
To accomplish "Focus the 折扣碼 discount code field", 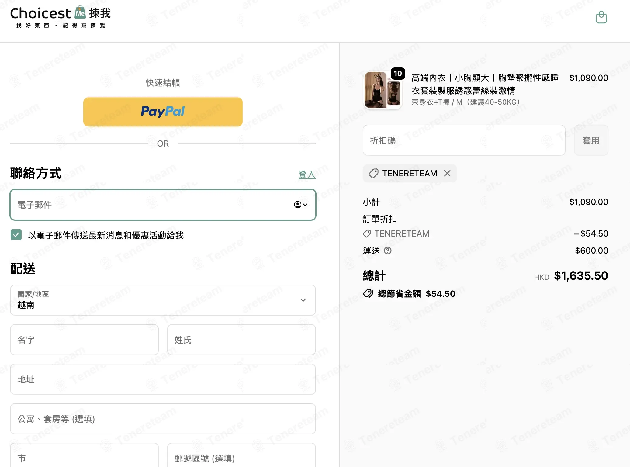I will pos(464,140).
